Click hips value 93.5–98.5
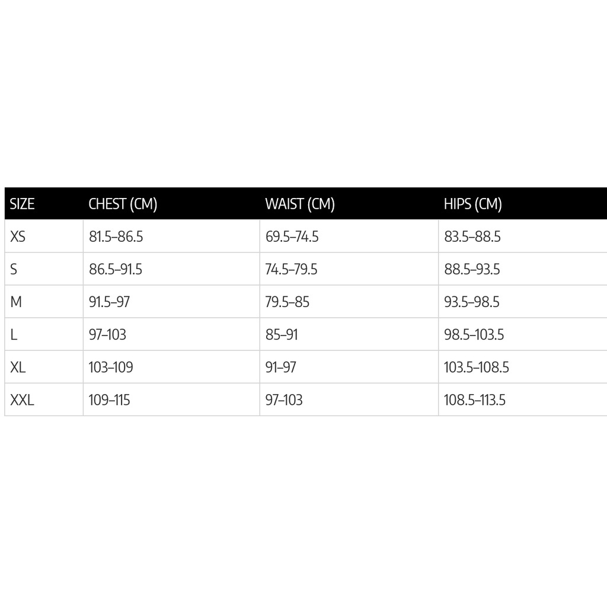The height and width of the screenshot is (607, 607). pos(472,302)
